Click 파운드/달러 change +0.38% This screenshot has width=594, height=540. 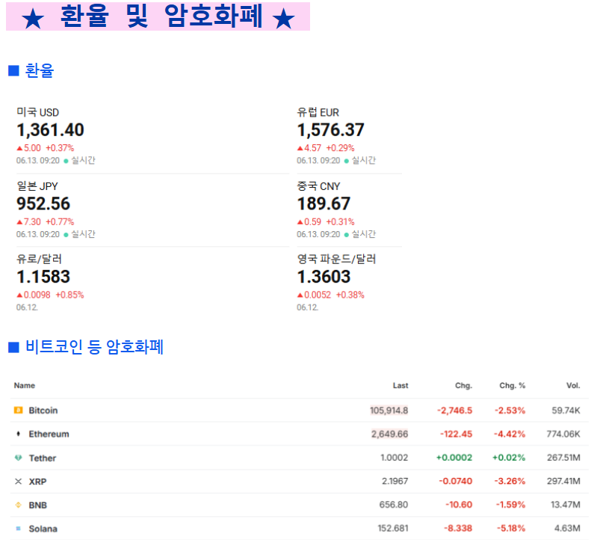pos(350,295)
